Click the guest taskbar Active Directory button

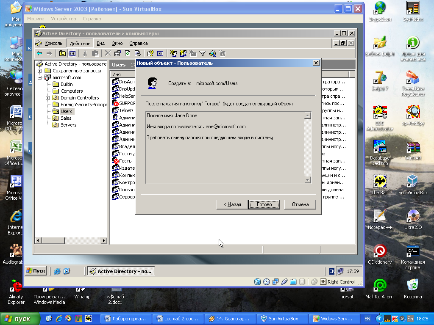[121, 271]
